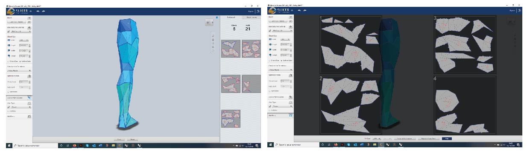Click the first sheet thumbnail in the Cut Layout panel
This screenshot has width=530, height=155.
coord(231,49)
